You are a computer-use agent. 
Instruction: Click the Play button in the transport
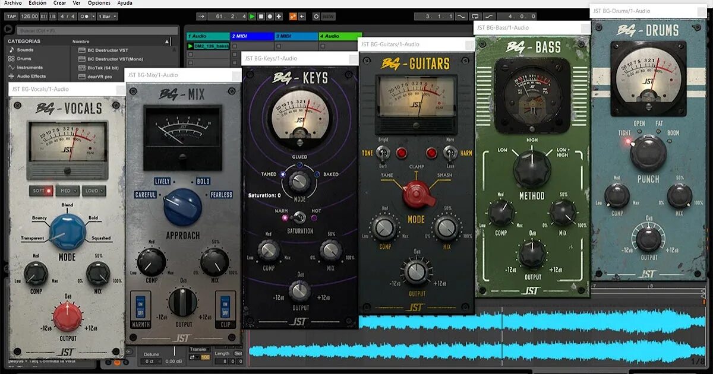(x=253, y=16)
